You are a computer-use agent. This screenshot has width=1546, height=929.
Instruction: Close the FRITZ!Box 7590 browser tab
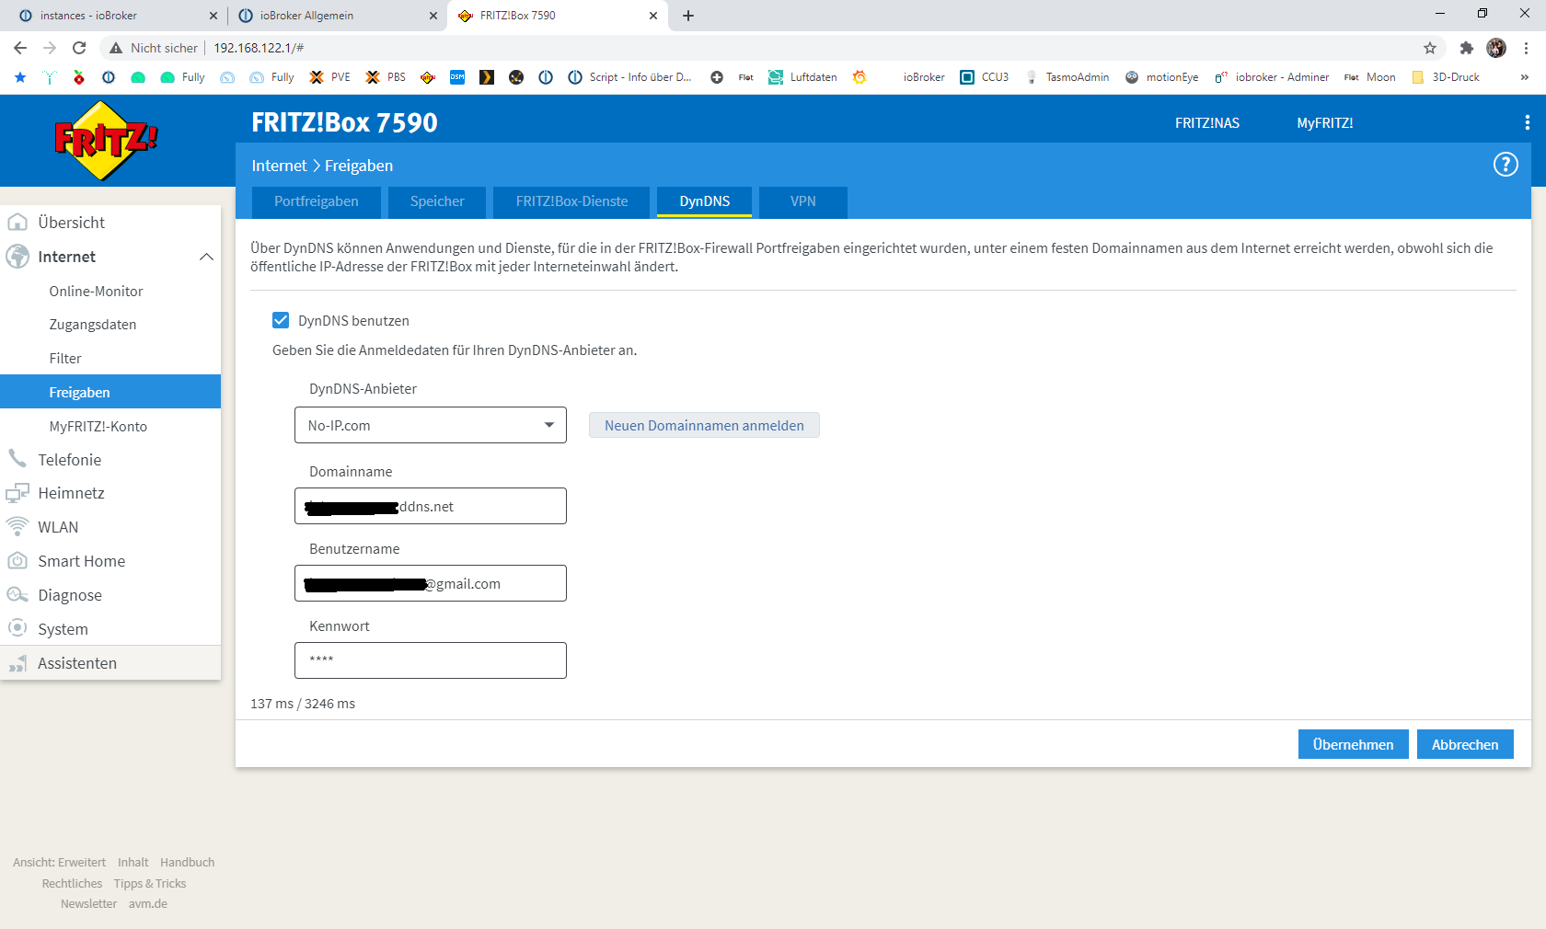point(653,16)
